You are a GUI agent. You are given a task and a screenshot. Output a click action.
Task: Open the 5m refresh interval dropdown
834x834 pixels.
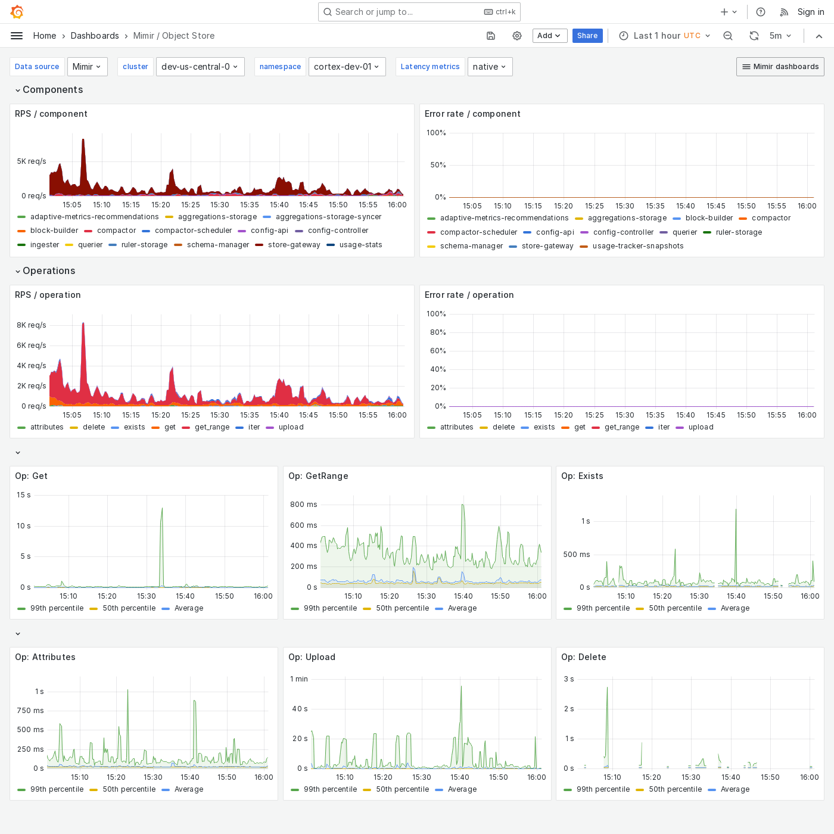click(780, 36)
